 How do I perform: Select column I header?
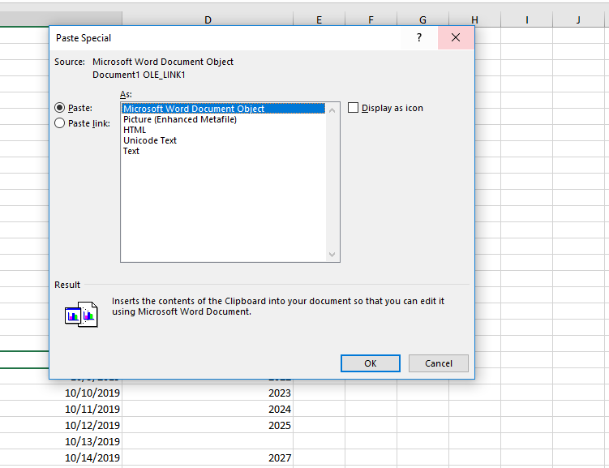click(x=526, y=19)
